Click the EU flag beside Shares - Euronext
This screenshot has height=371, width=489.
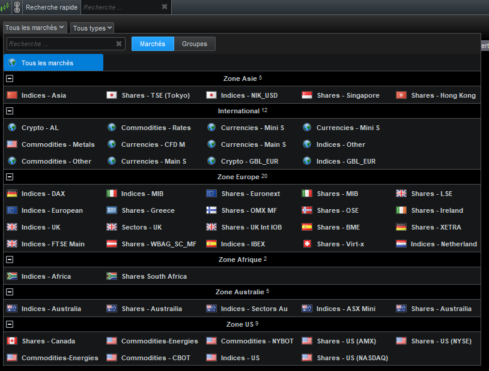point(211,193)
